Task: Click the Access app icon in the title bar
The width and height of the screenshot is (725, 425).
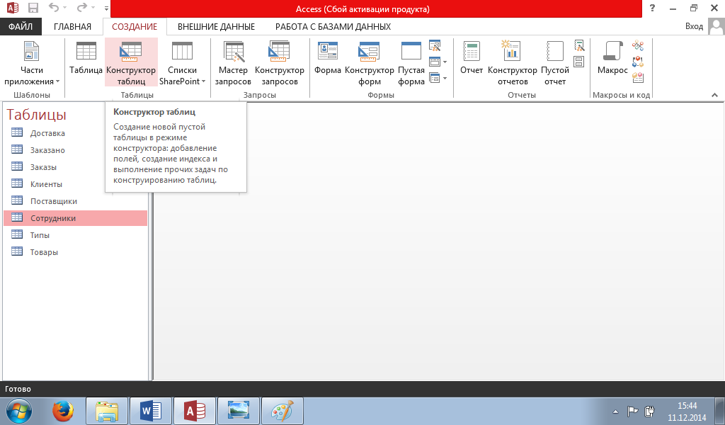Action: pos(13,8)
